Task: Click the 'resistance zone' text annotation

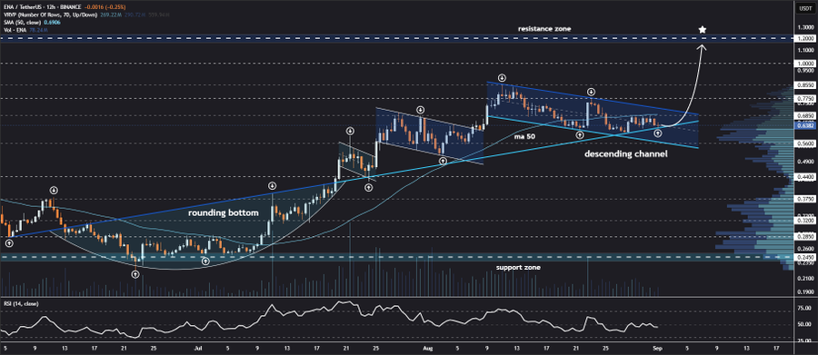Action: pyautogui.click(x=544, y=29)
